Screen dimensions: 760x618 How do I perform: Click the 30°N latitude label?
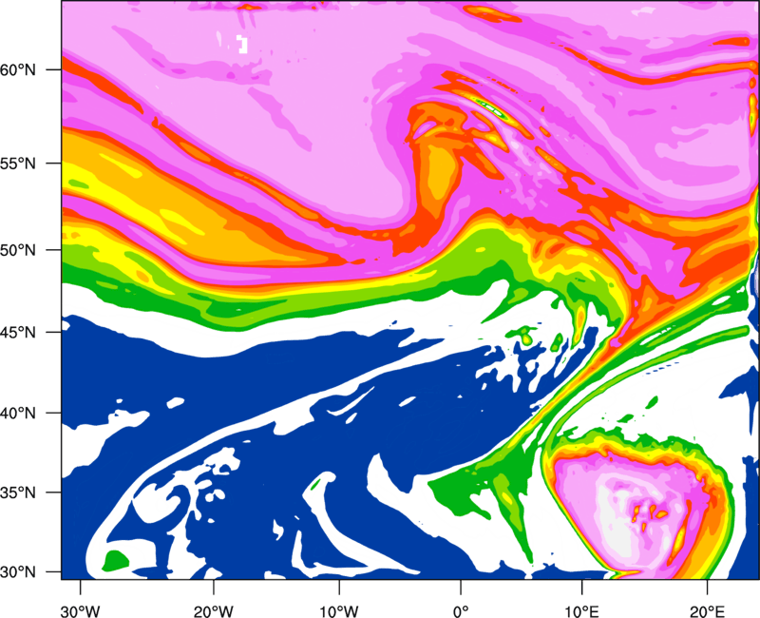pyautogui.click(x=18, y=572)
